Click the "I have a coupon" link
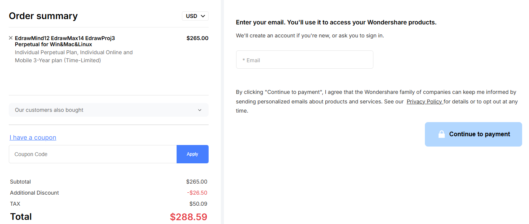529x224 pixels. pos(33,137)
